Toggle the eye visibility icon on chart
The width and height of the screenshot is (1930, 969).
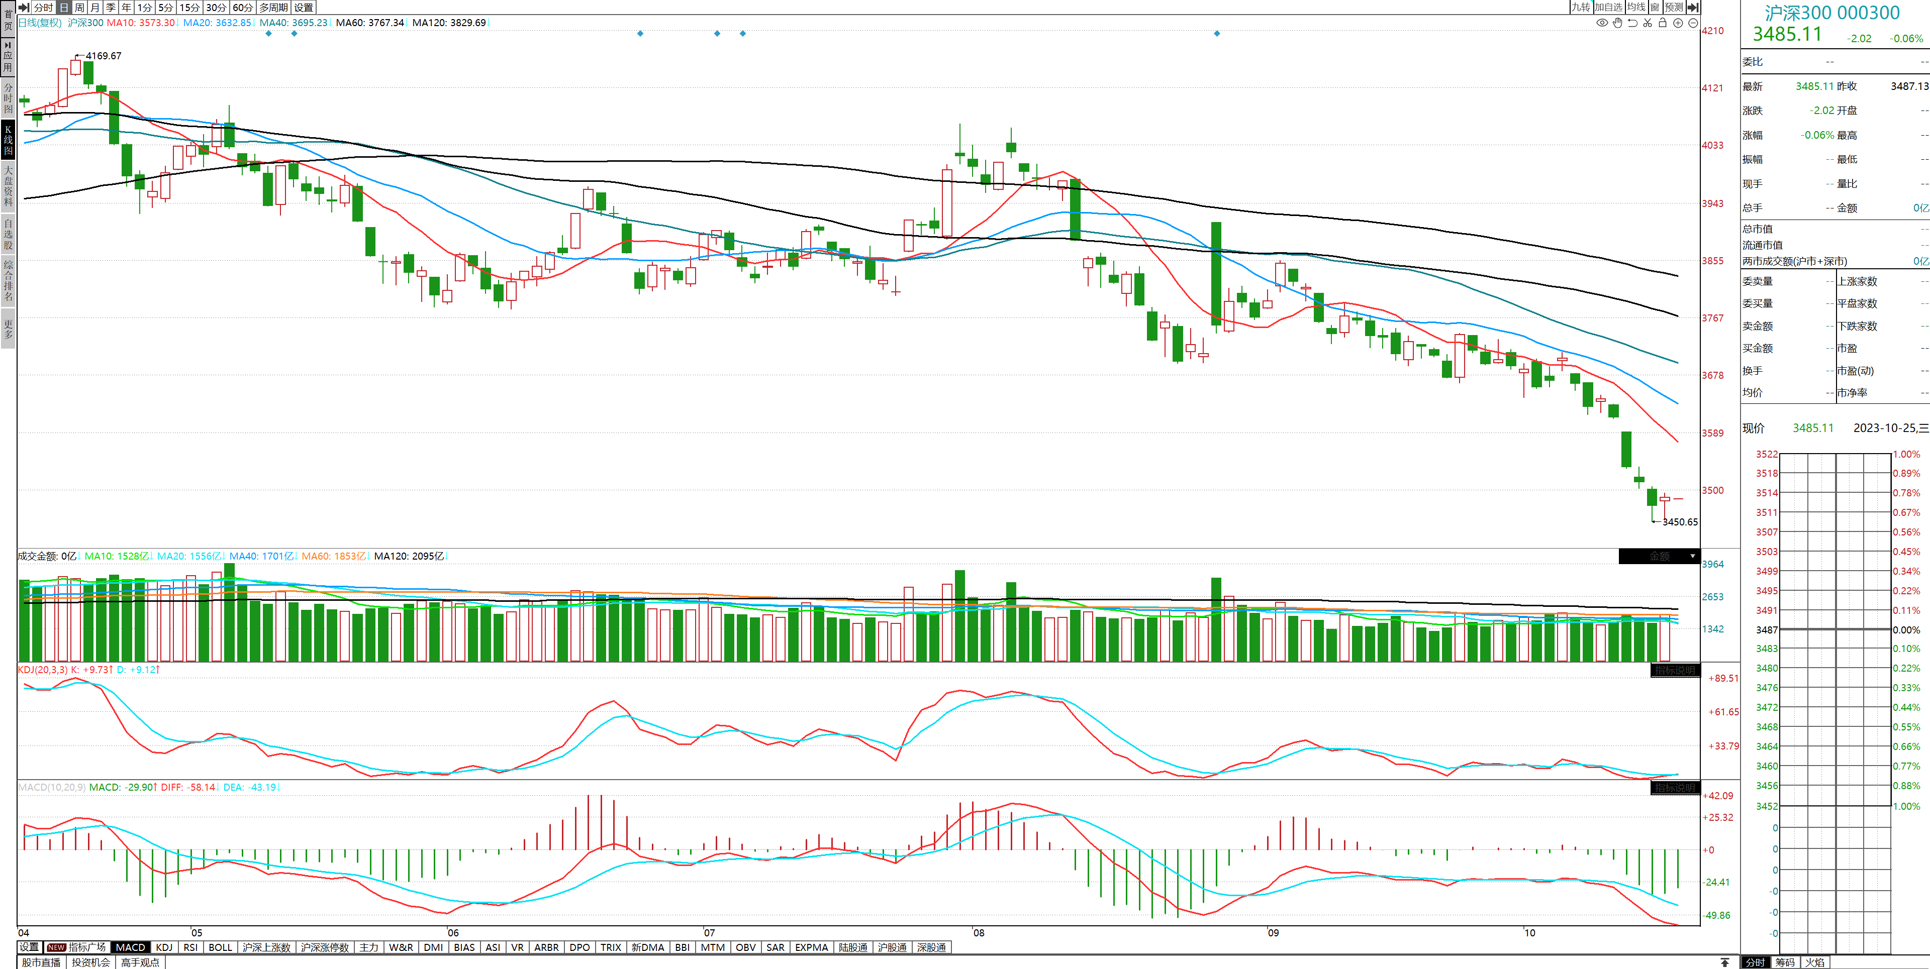(x=1602, y=23)
